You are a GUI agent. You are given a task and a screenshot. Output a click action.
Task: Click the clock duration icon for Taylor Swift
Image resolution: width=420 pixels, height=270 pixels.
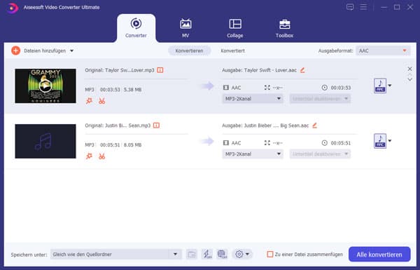(324, 88)
